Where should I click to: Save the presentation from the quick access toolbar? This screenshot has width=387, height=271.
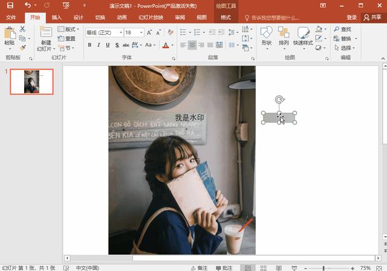11,5
